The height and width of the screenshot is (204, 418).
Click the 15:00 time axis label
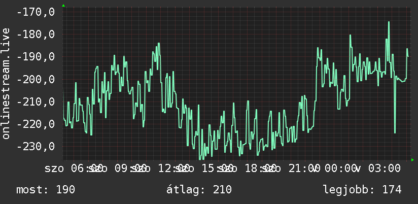pyautogui.click(x=217, y=168)
